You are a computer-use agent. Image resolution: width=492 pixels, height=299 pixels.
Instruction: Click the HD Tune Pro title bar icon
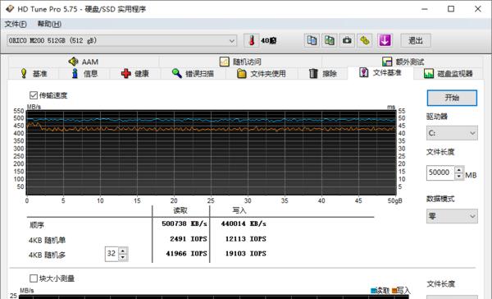tap(9, 9)
